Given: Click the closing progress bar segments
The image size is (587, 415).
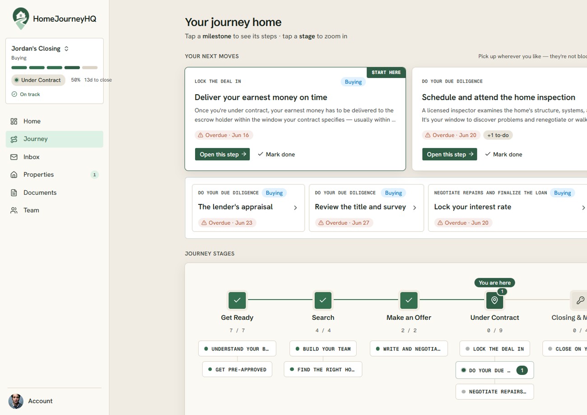Looking at the screenshot, I should (54, 68).
